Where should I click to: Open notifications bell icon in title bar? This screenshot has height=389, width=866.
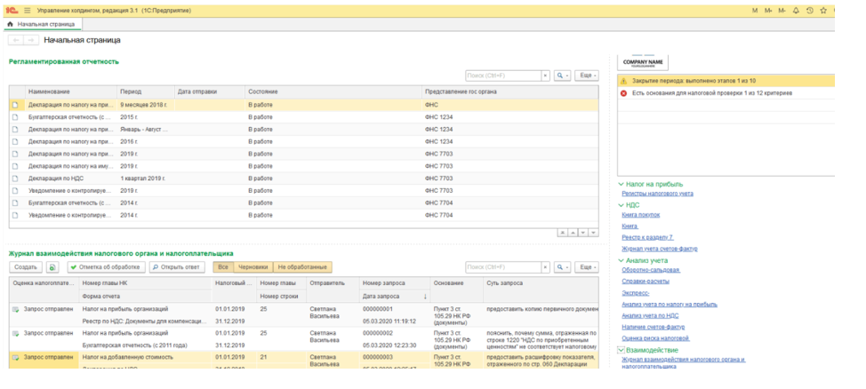[x=796, y=11]
